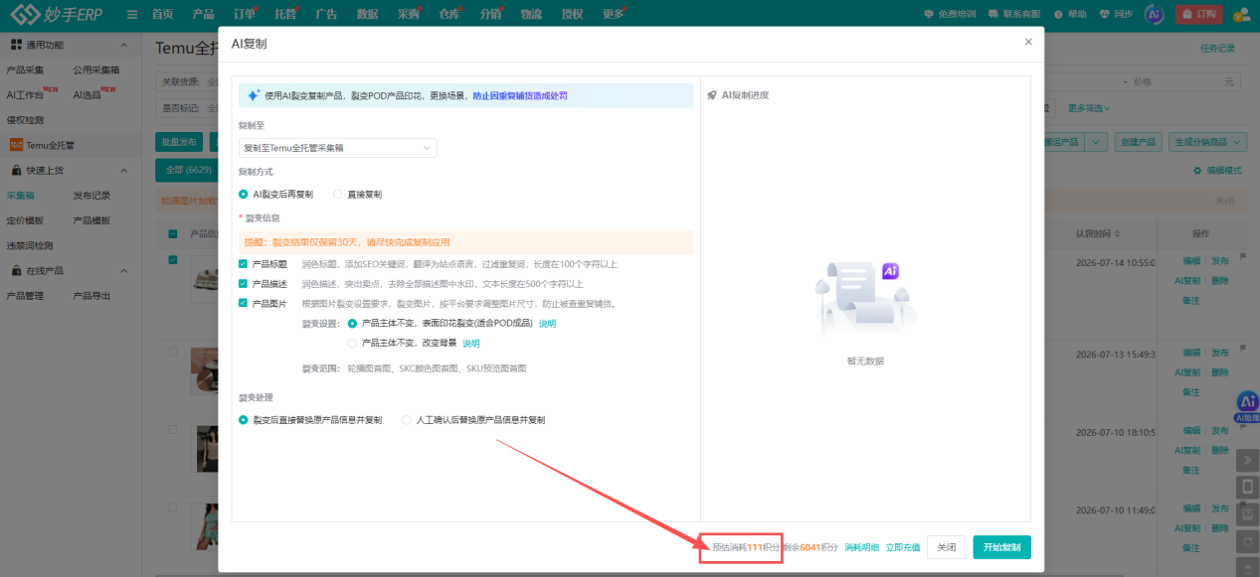
Task: Collapse the 快速上货 sidebar section
Action: point(123,170)
